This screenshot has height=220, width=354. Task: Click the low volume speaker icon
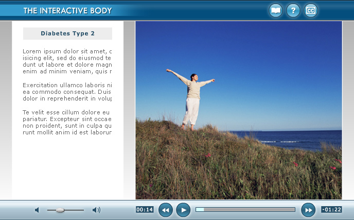coord(37,210)
